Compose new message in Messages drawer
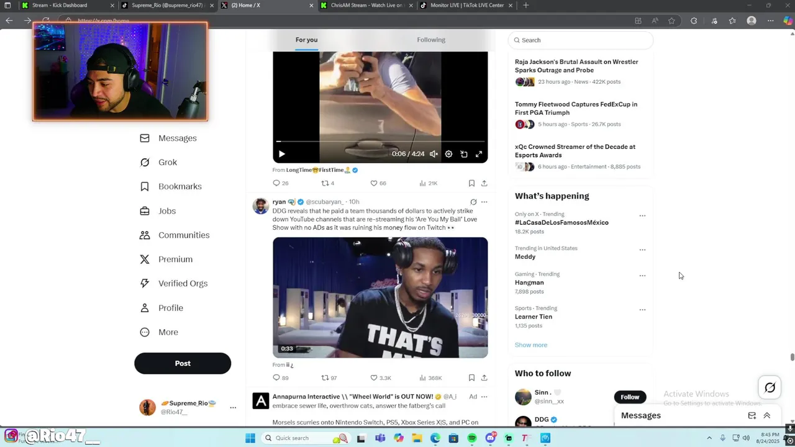795x447 pixels. (x=752, y=415)
